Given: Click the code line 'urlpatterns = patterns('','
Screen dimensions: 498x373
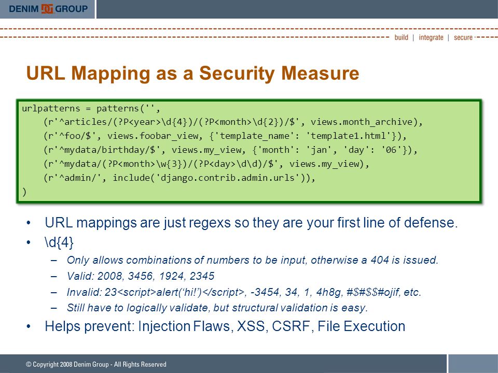Looking at the screenshot, I should pyautogui.click(x=91, y=108).
